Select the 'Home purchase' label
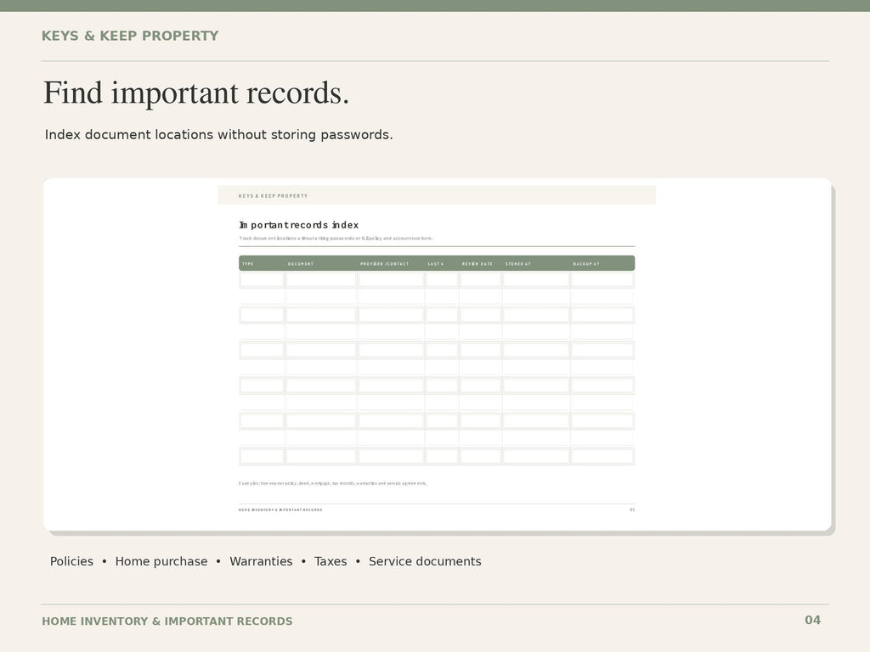This screenshot has height=652, width=870. click(161, 561)
